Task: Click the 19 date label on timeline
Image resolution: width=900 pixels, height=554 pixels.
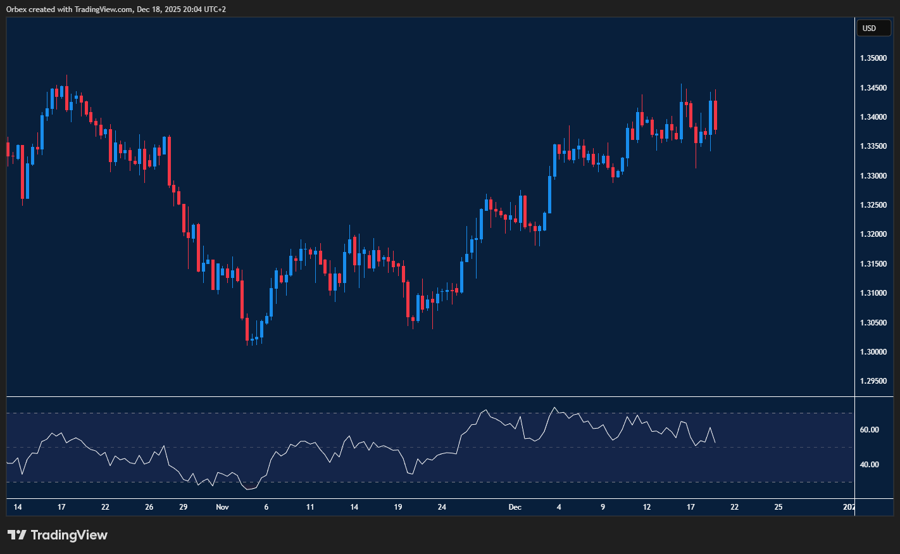Action: (x=398, y=507)
